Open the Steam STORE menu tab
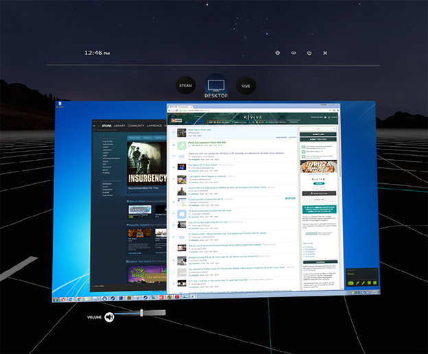 click(x=106, y=126)
